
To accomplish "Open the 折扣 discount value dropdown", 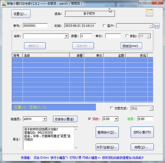I will [148, 36].
